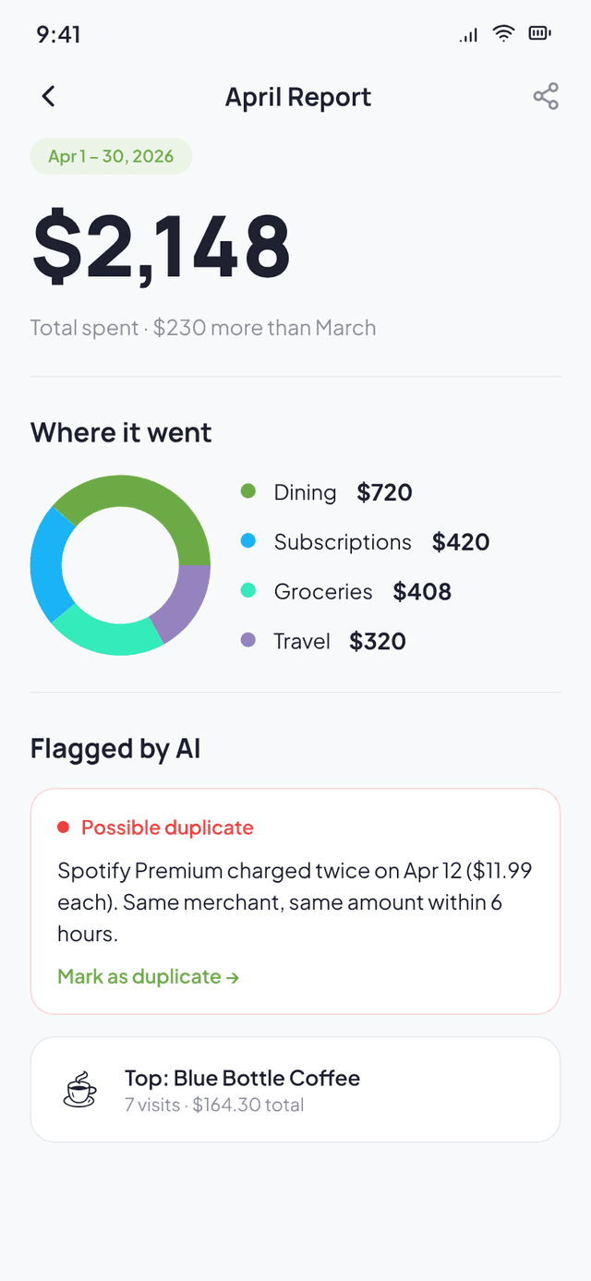The width and height of the screenshot is (591, 1281).
Task: Click the purple Travel legend dot
Action: (247, 640)
